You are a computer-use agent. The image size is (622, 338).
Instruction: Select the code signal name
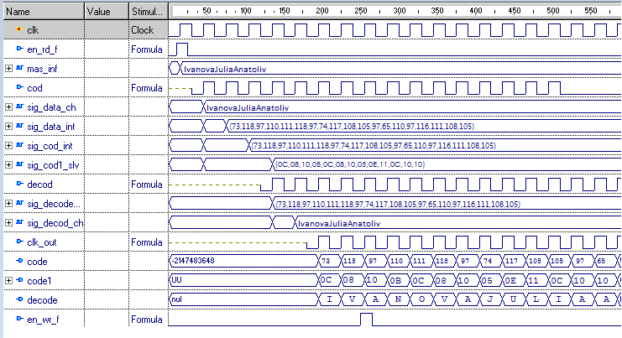[x=37, y=262]
